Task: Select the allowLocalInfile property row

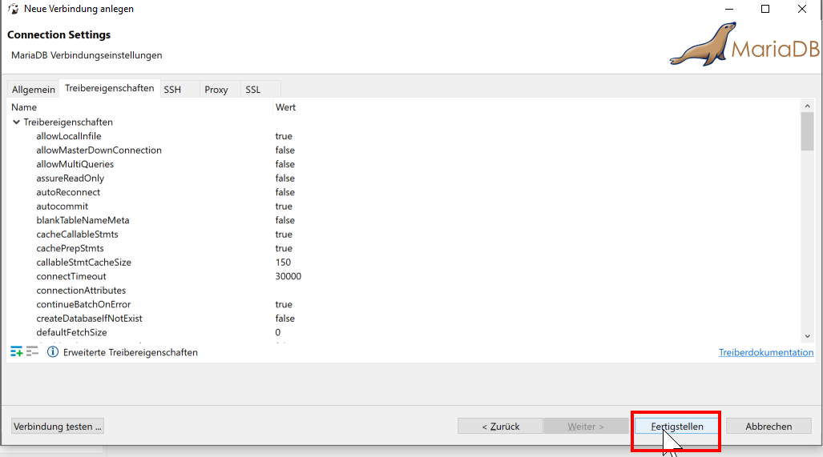Action: pyautogui.click(x=69, y=136)
